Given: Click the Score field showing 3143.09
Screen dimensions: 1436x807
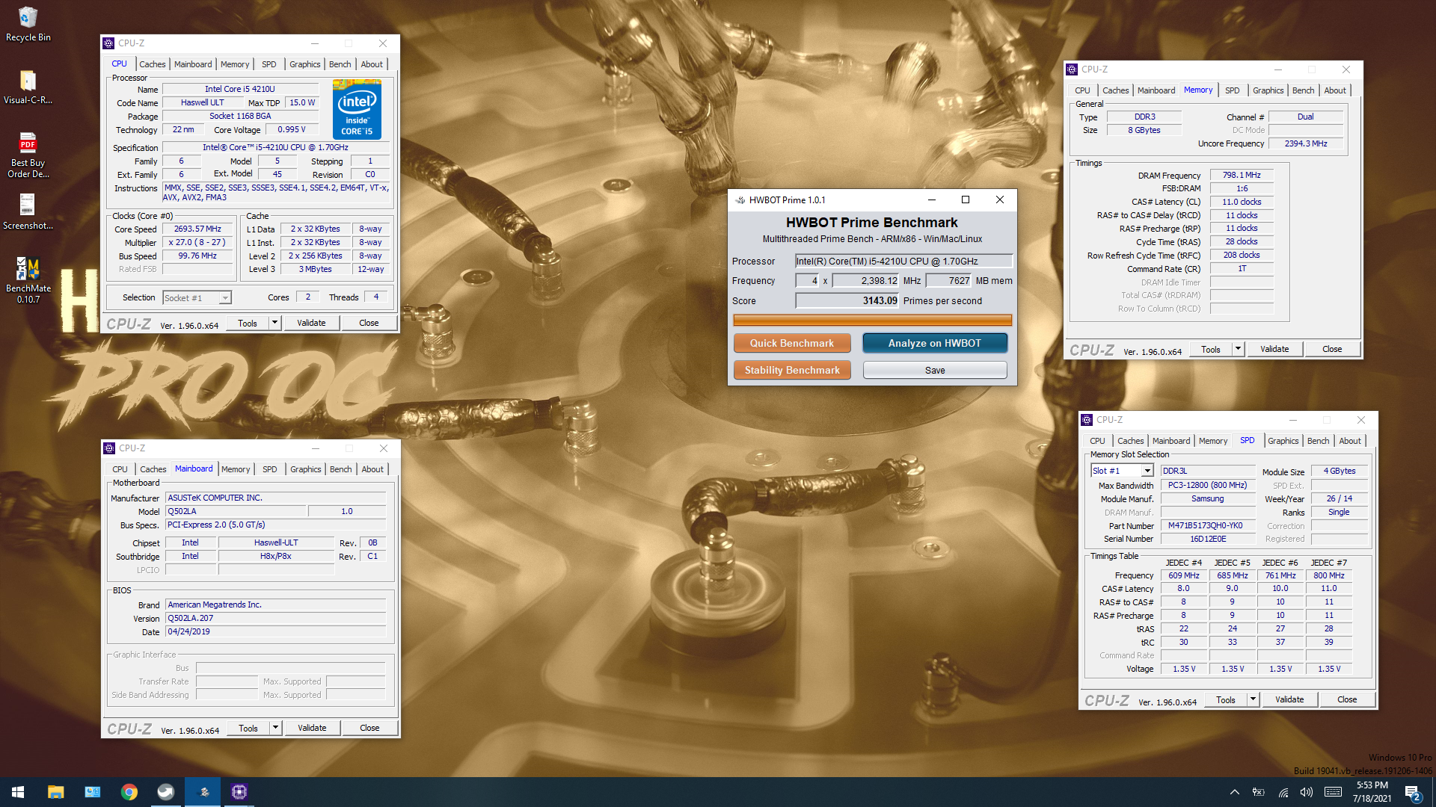Looking at the screenshot, I should click(x=847, y=300).
